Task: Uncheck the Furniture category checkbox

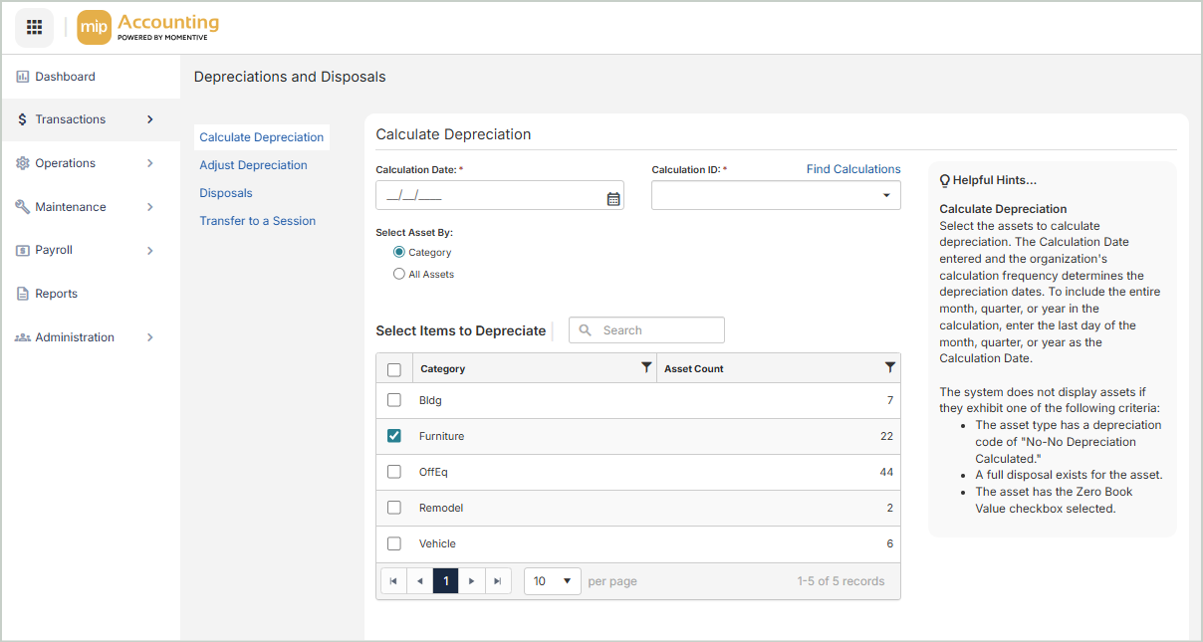Action: tap(394, 436)
